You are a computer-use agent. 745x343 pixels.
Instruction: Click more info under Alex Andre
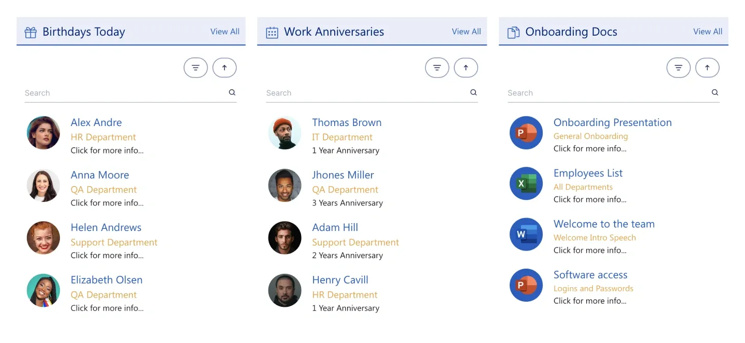point(107,151)
